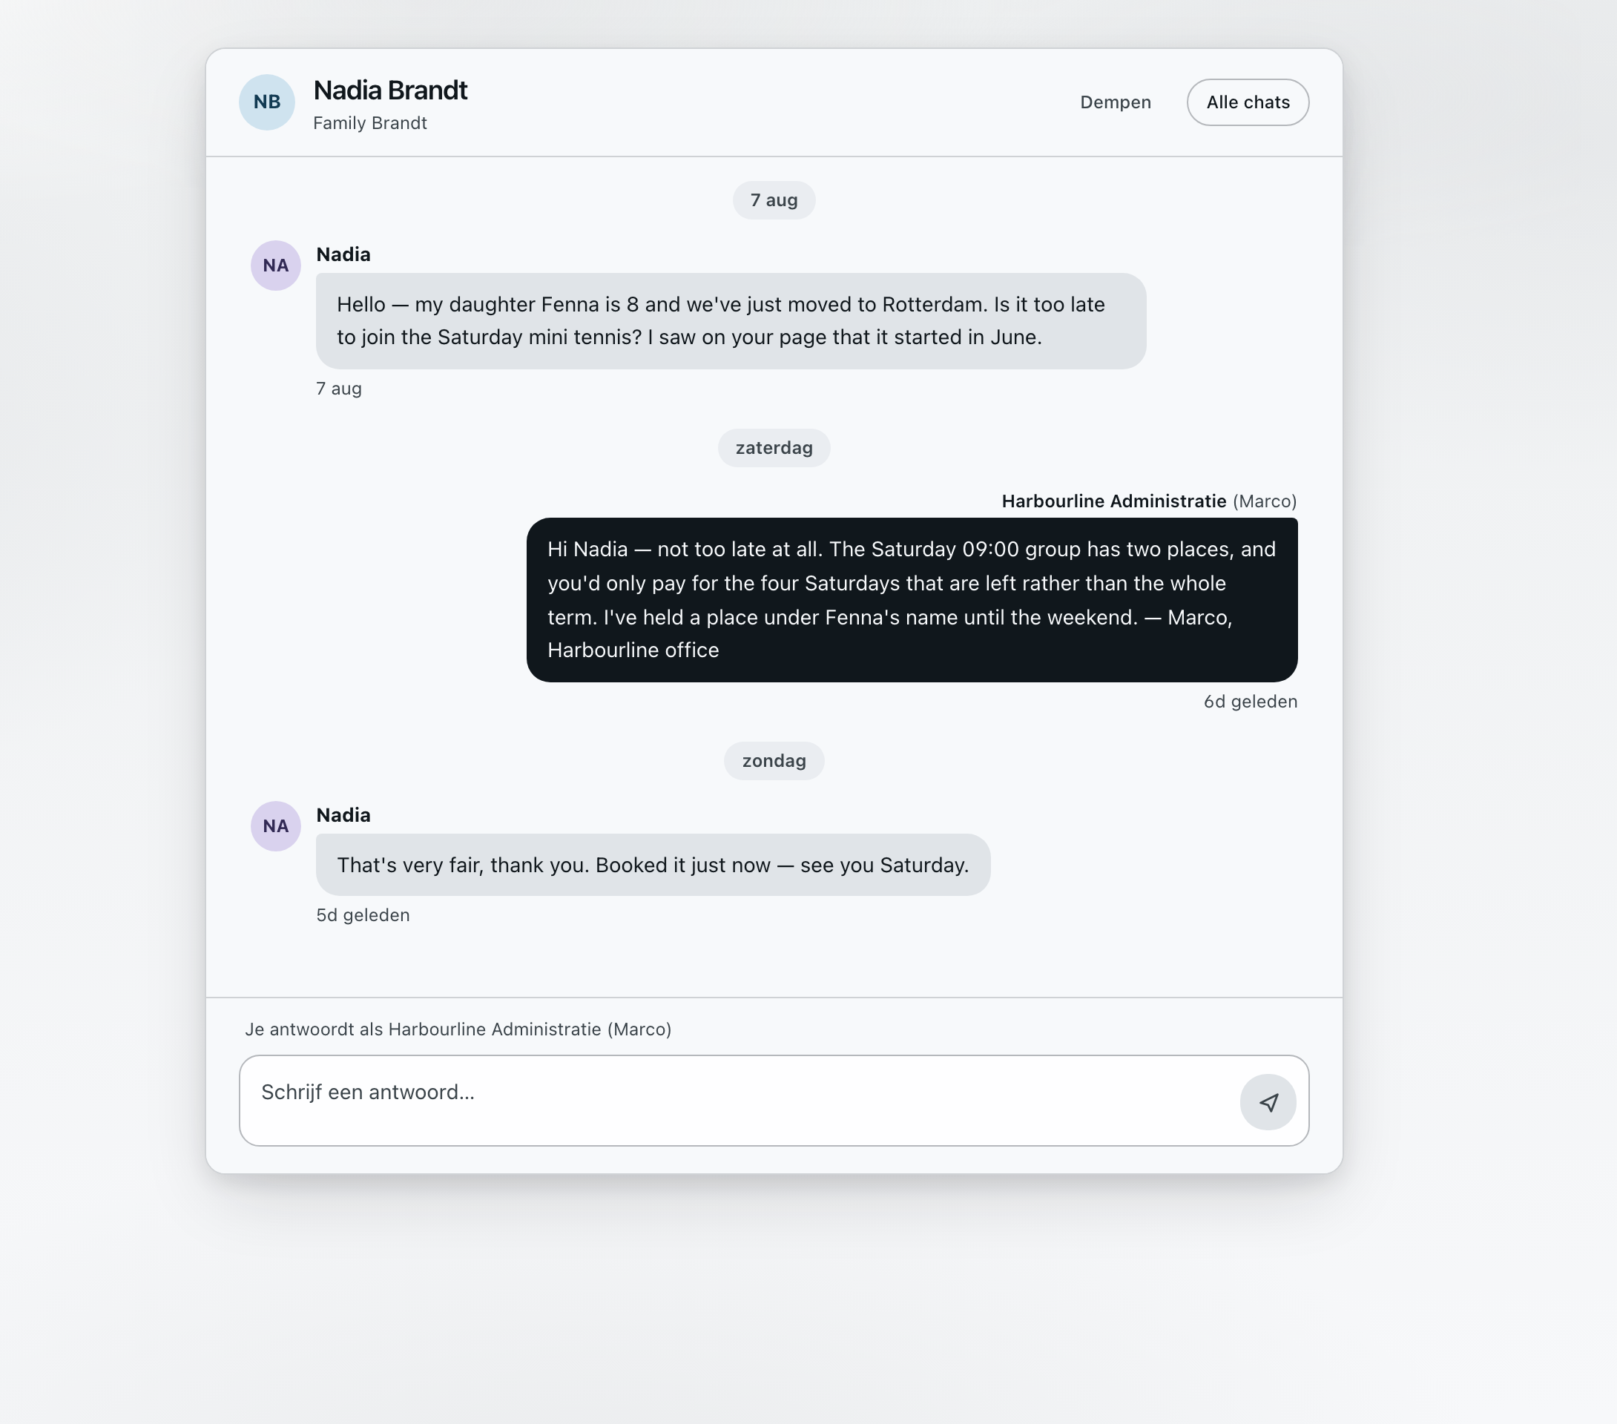1617x1424 pixels.
Task: Select Nadia's message about Saturday mini tennis
Action: pos(731,321)
